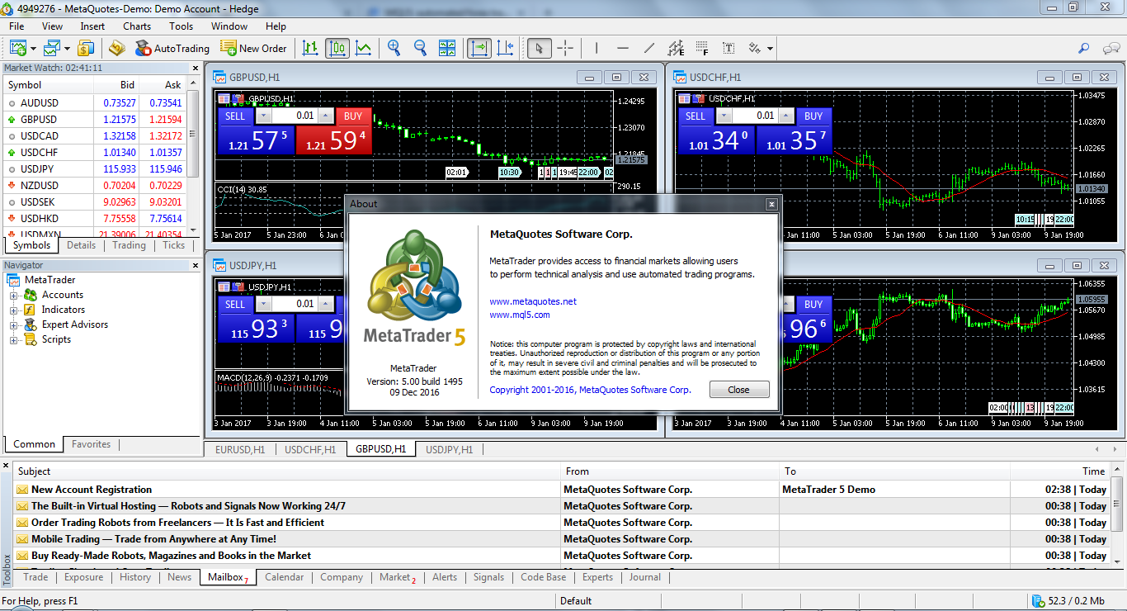The height and width of the screenshot is (611, 1127).
Task: Select the cursor arrow tool
Action: click(539, 48)
